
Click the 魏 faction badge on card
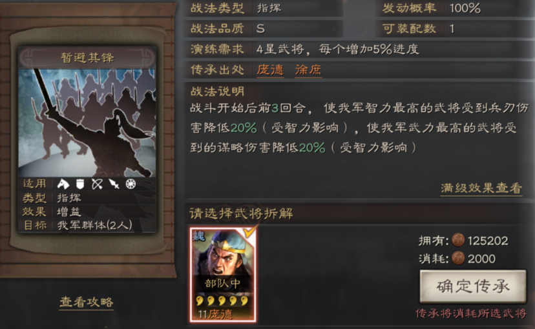tap(198, 235)
